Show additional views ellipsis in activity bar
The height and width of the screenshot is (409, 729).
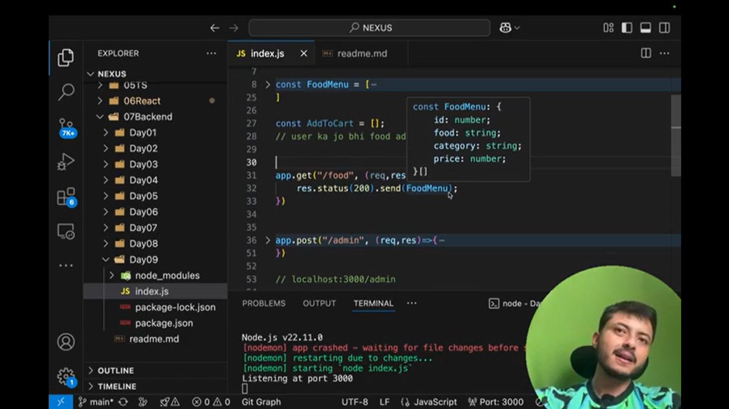point(66,266)
